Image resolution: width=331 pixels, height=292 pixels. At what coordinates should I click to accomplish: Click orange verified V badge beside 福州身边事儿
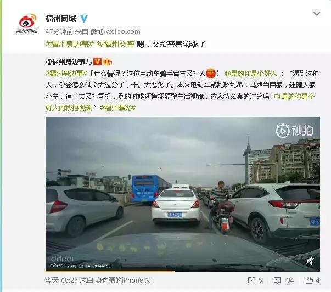click(97, 61)
